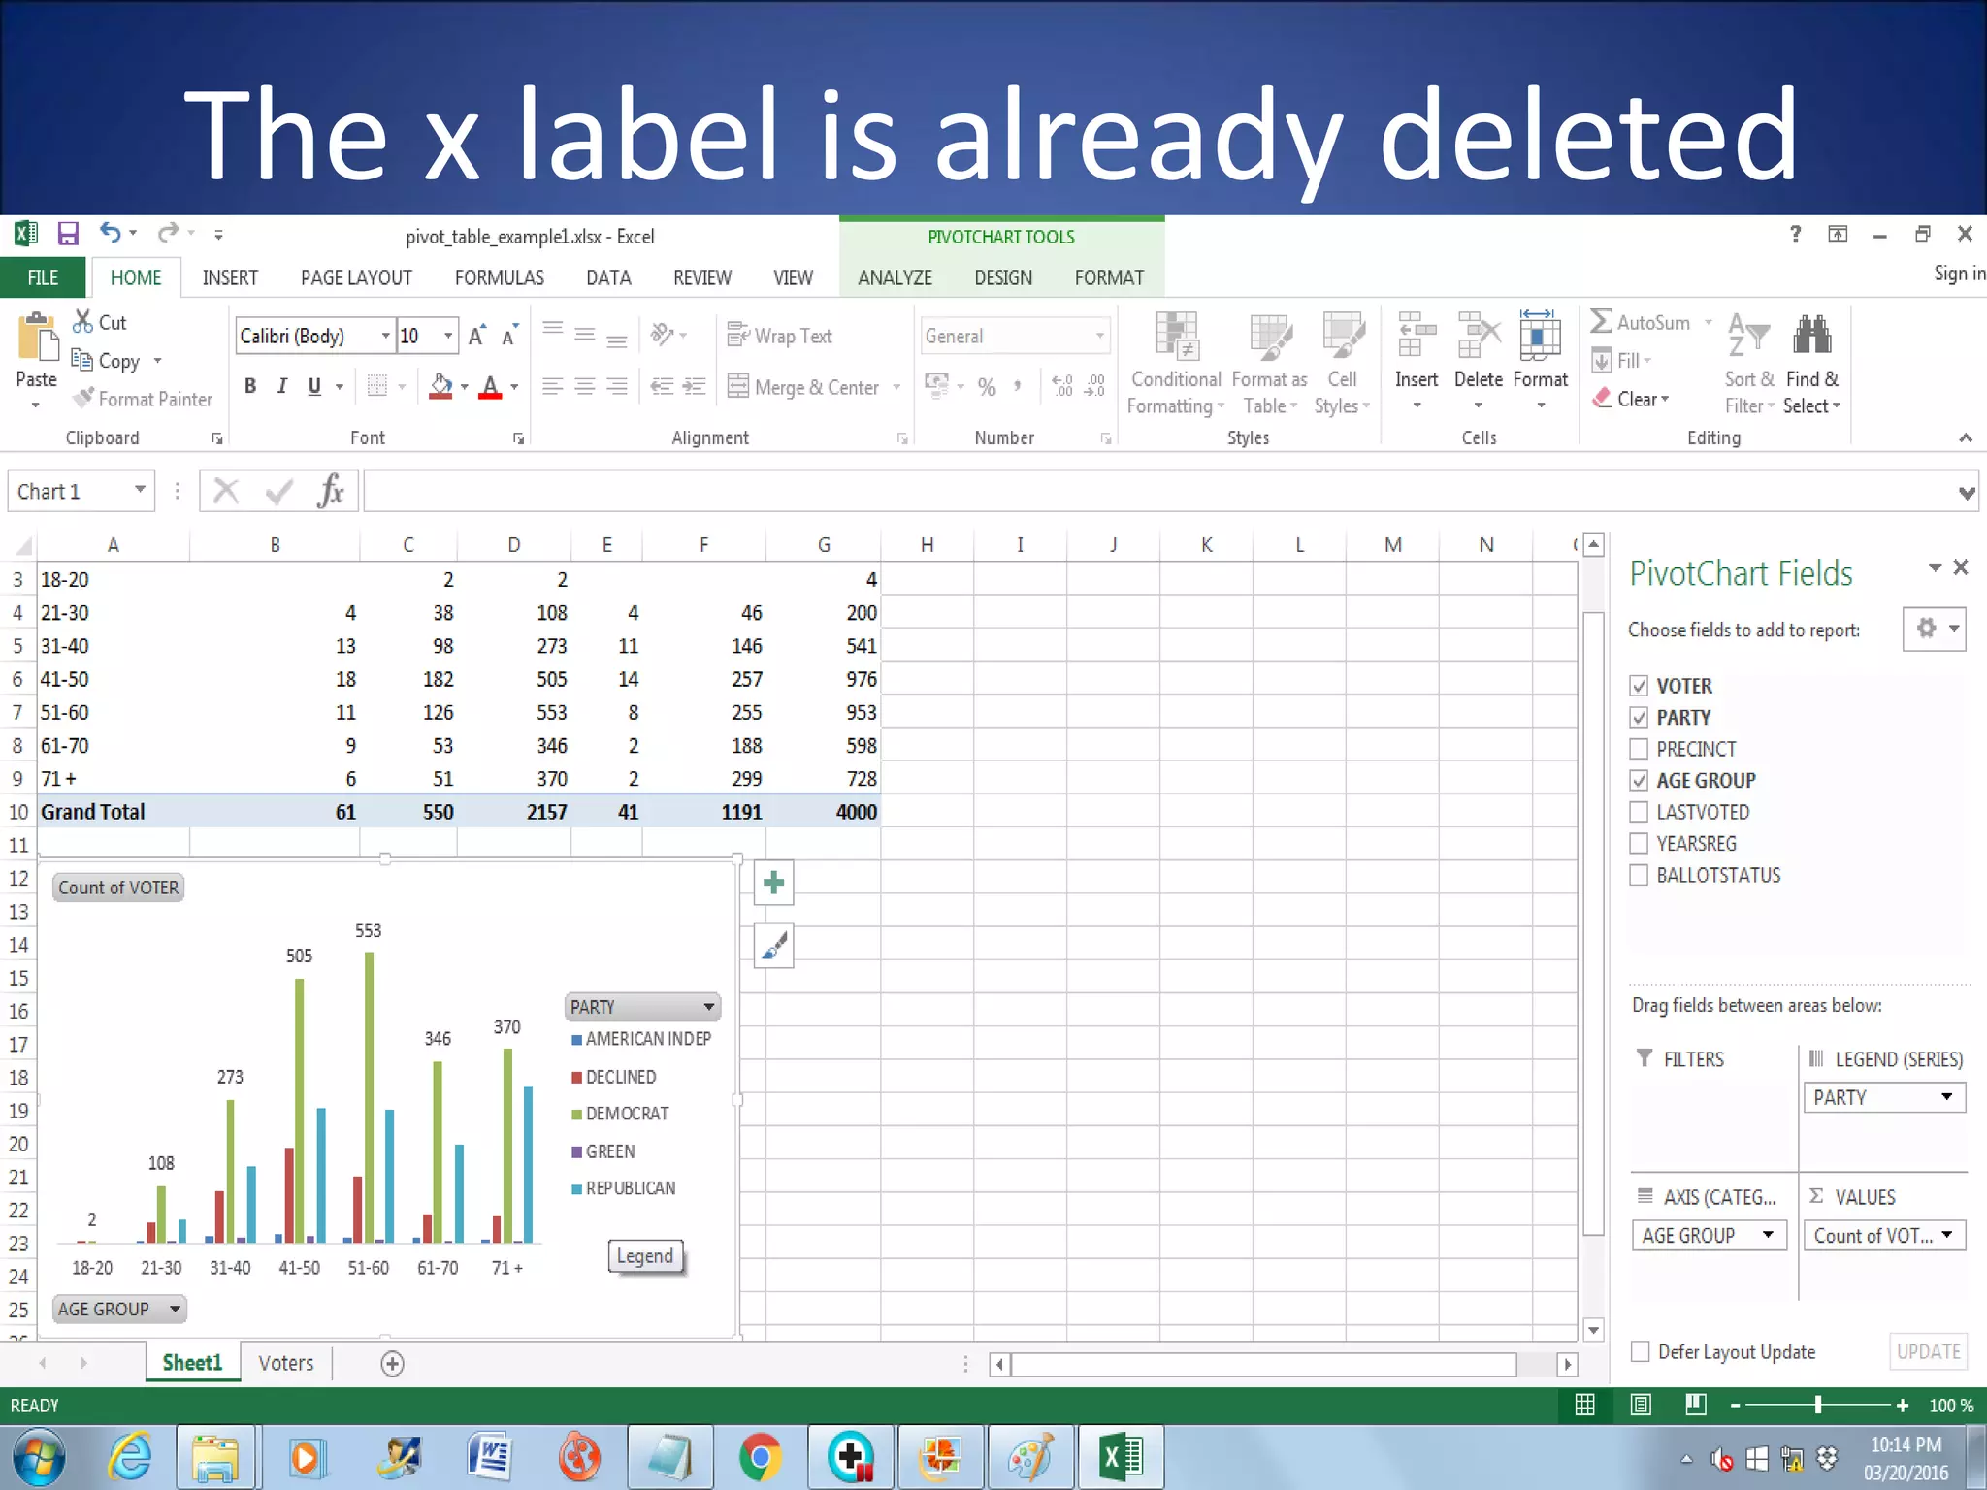Toggle Italic formatting

click(x=281, y=386)
